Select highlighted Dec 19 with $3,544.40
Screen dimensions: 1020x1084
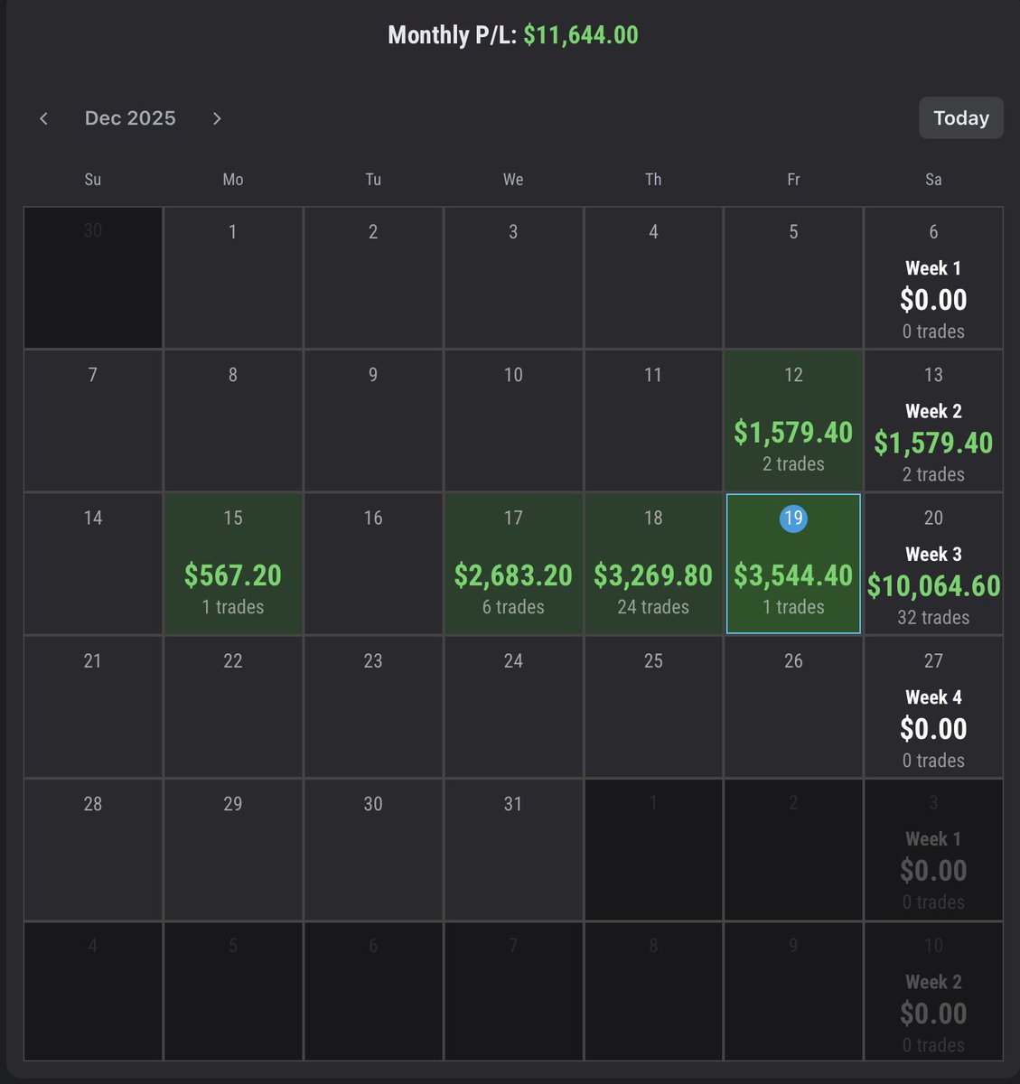[793, 564]
